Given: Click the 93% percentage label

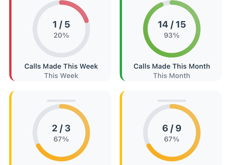Looking at the screenshot, I should [172, 35].
